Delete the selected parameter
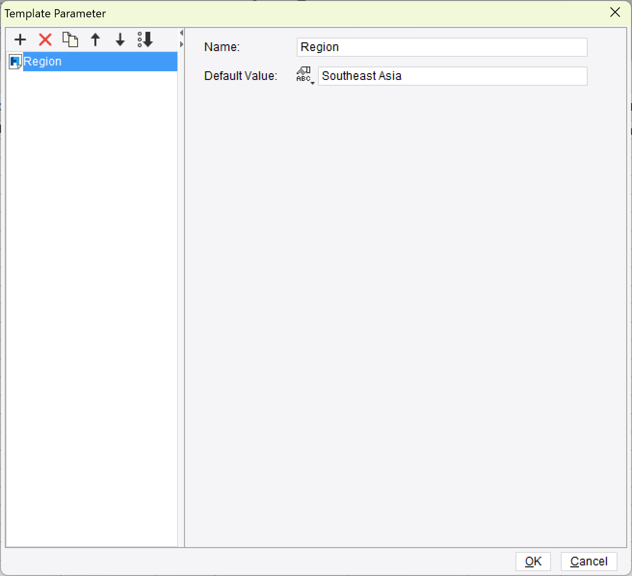This screenshot has height=576, width=632. pyautogui.click(x=45, y=40)
